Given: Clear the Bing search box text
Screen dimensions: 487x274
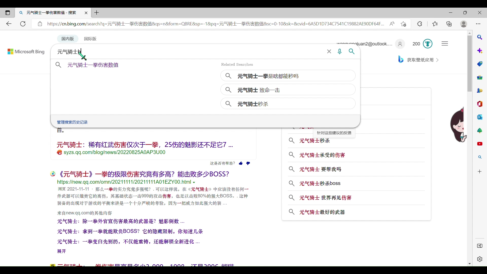Looking at the screenshot, I should [x=329, y=52].
